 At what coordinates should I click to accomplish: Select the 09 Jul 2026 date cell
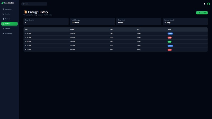pos(28,50)
